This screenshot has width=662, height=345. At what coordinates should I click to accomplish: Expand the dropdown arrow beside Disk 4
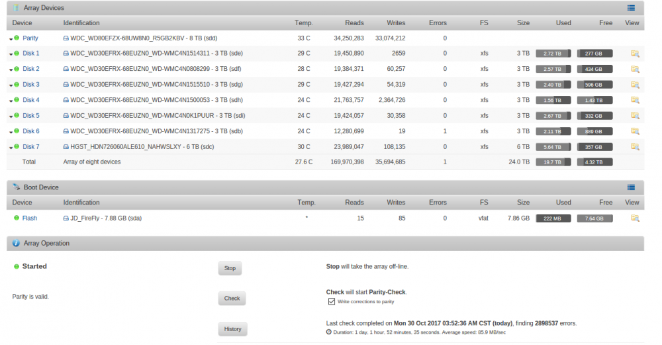coord(11,101)
